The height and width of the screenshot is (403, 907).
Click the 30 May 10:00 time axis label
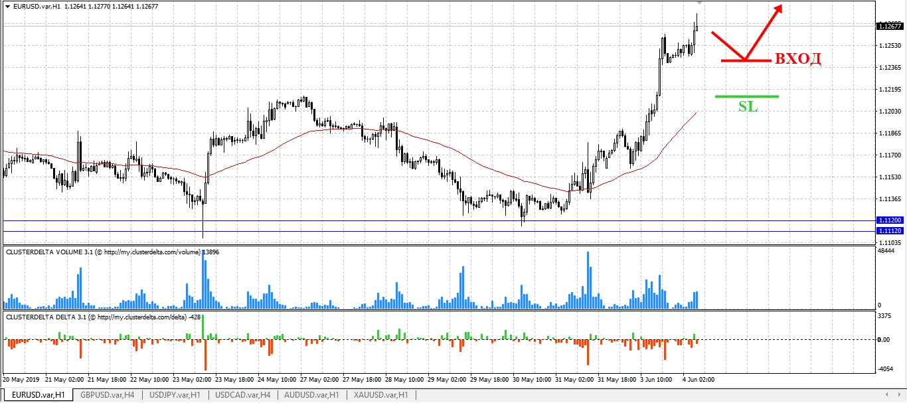click(532, 379)
